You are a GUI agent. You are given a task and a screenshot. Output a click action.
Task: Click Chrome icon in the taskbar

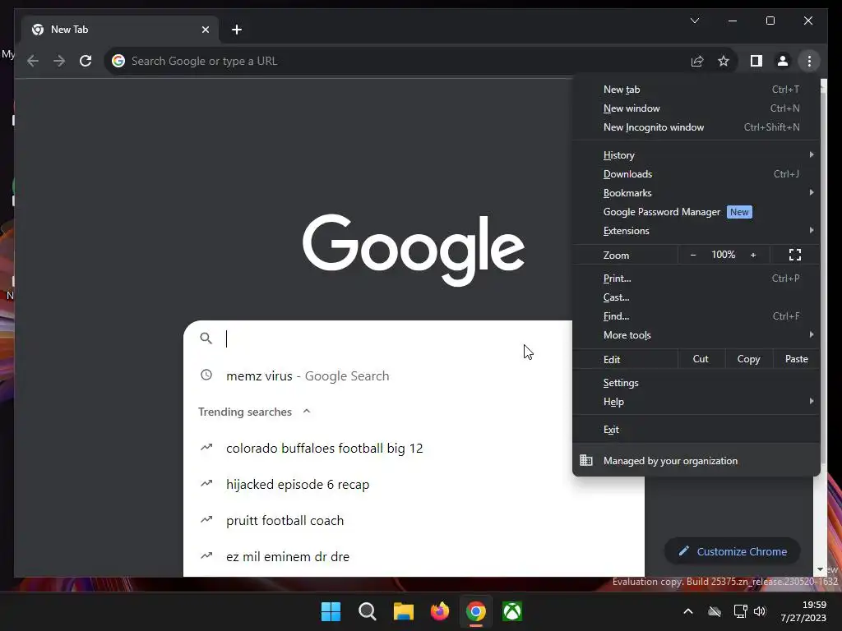click(476, 611)
